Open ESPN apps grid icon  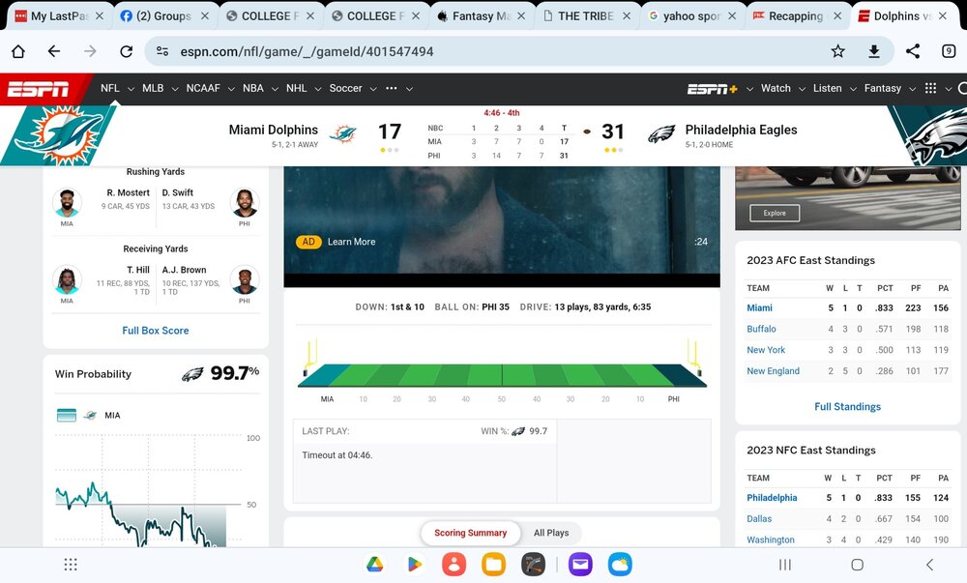[930, 88]
